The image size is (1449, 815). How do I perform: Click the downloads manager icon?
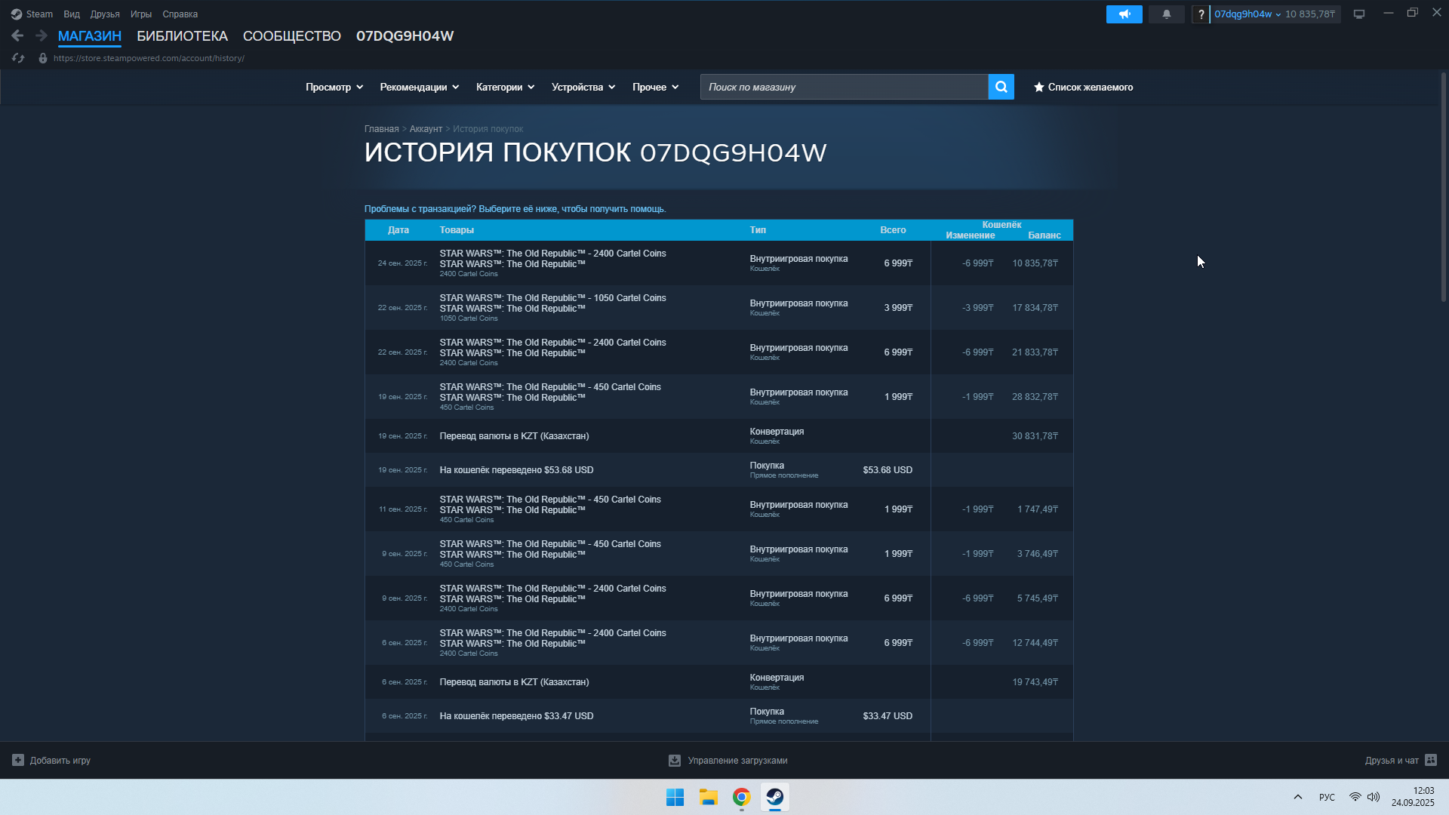pos(674,761)
